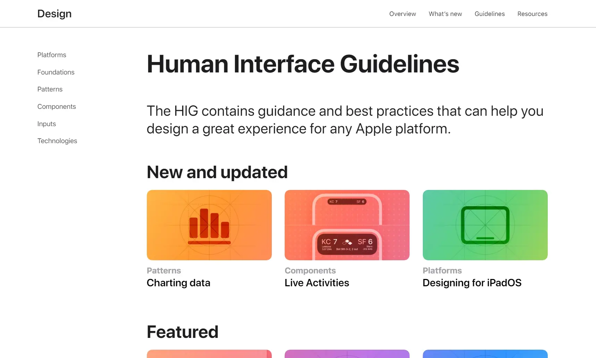Click the Featured section heading
Viewport: 596px width, 358px height.
point(183,332)
